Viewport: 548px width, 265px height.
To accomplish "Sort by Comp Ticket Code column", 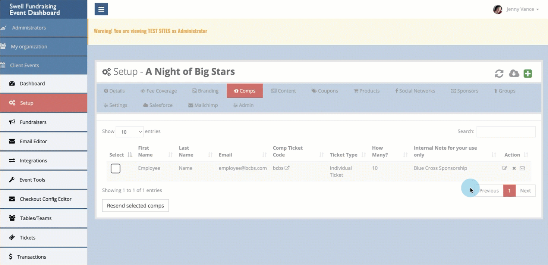I will click(x=298, y=152).
